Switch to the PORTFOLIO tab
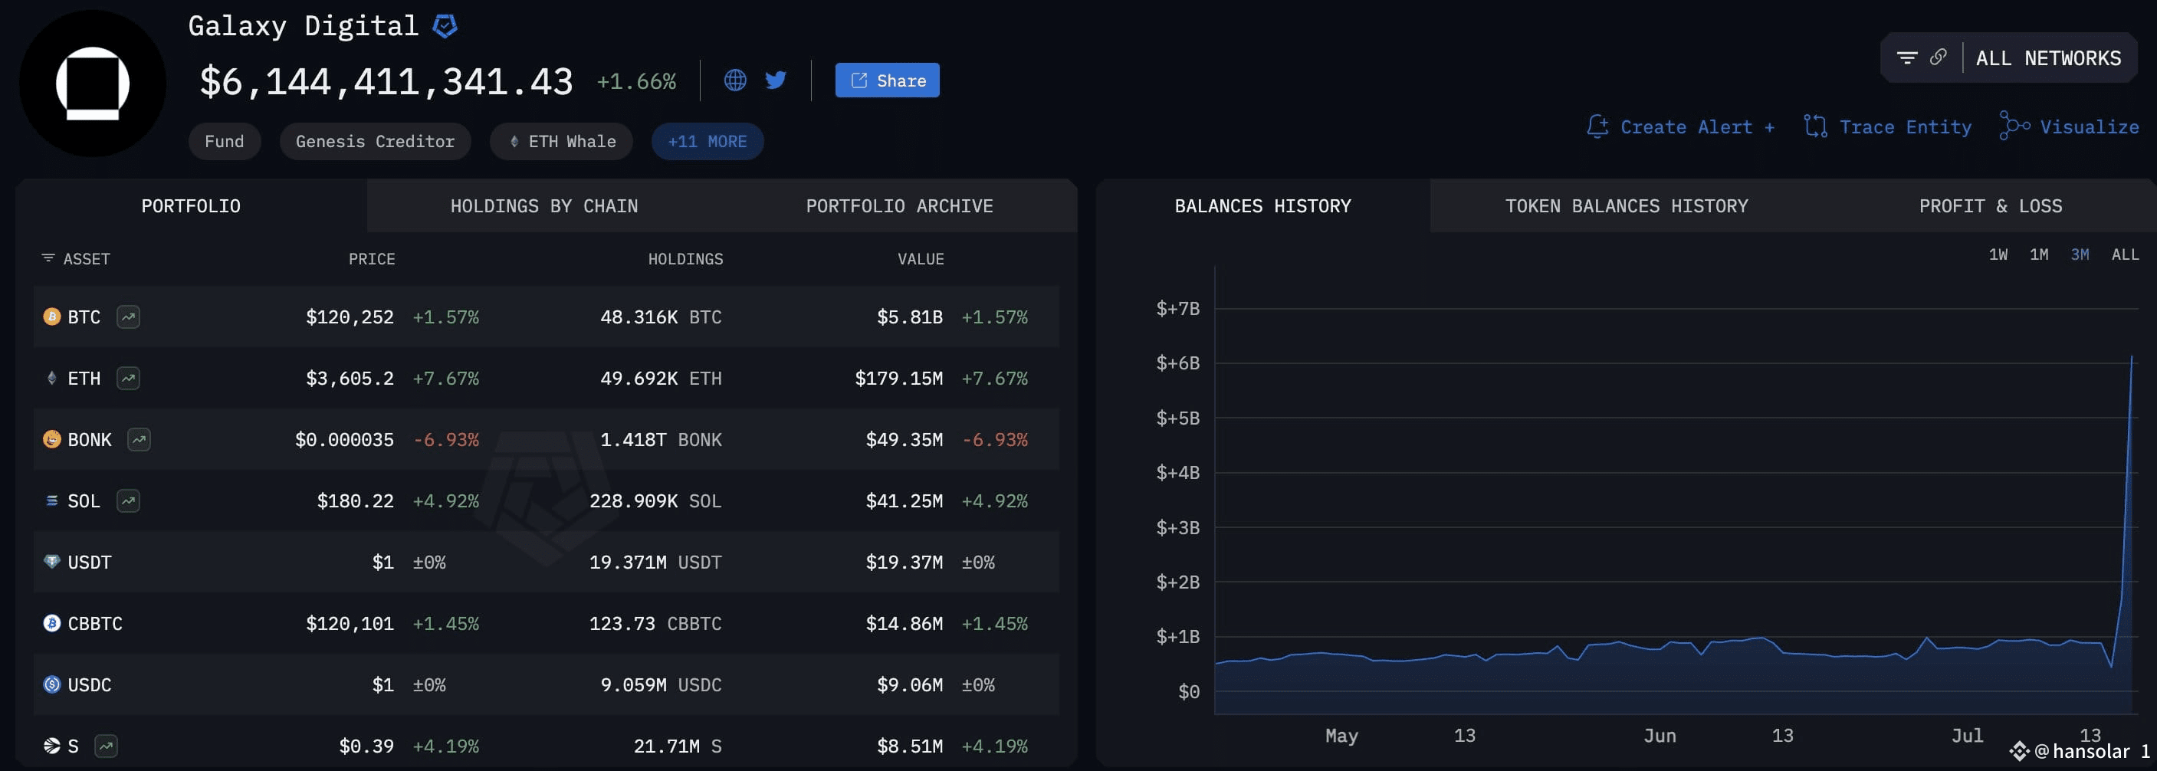The width and height of the screenshot is (2157, 771). (191, 206)
